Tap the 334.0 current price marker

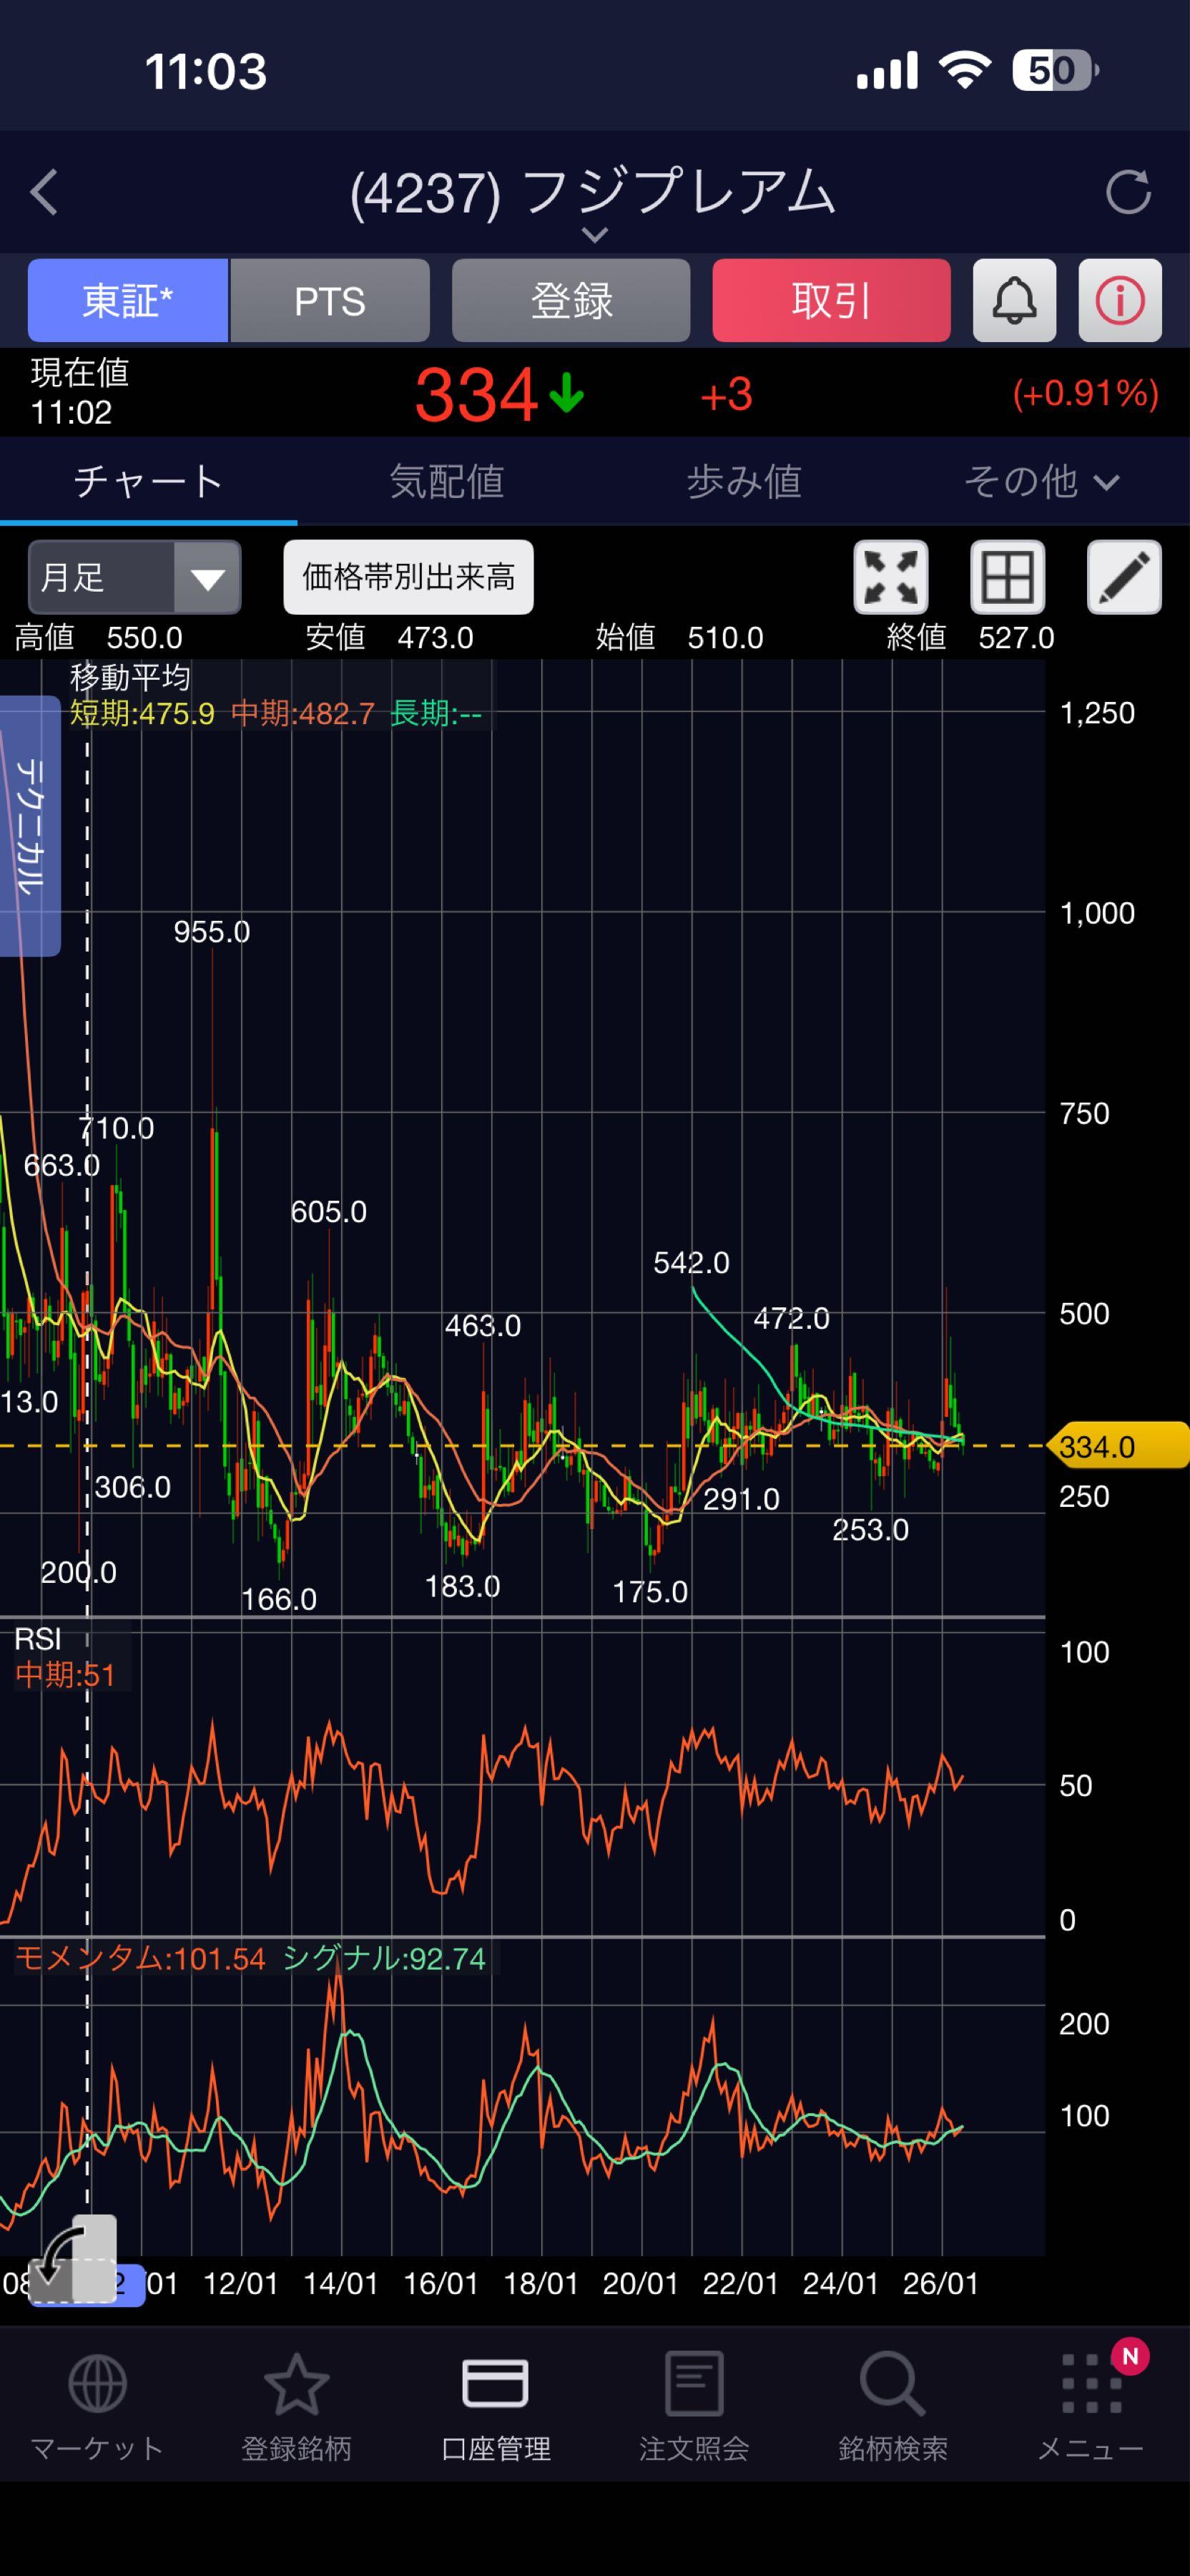pos(1117,1446)
